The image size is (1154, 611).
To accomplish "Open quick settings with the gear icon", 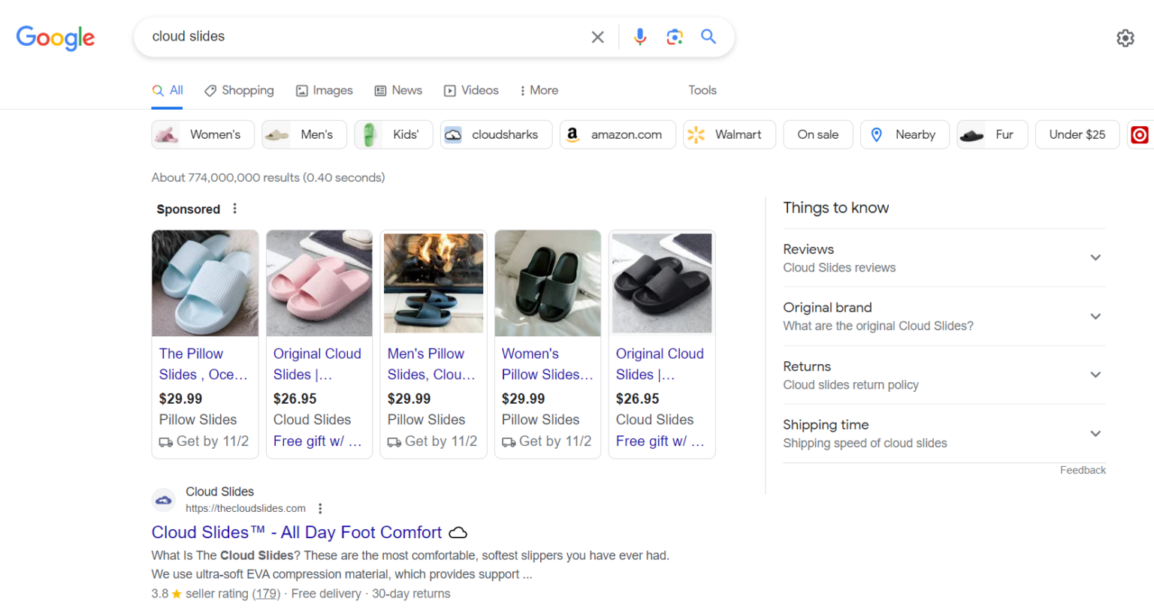I will 1125,38.
